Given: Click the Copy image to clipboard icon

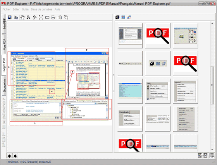Looking at the screenshot, I should (x=16, y=17).
